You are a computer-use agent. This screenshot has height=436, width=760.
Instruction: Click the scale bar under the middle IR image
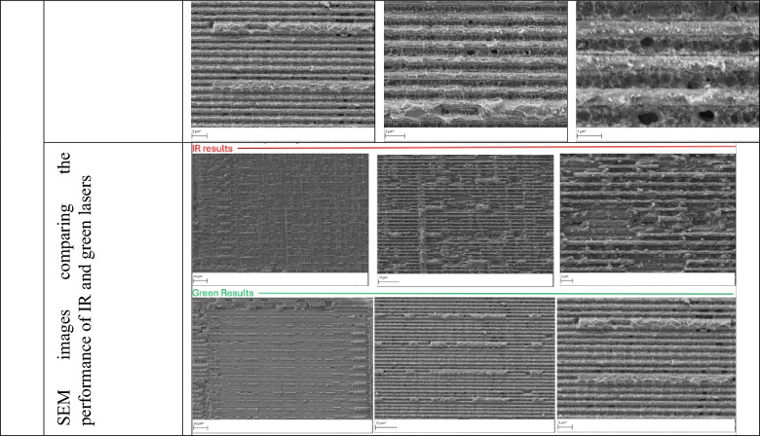pyautogui.click(x=388, y=279)
